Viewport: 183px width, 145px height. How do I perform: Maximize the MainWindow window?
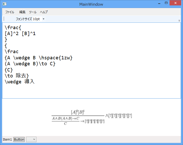pyautogui.click(x=166, y=3)
